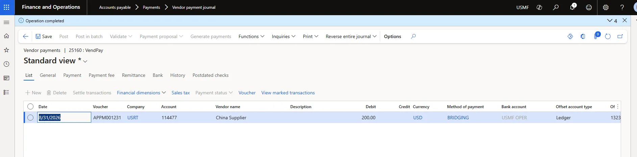Screen dimensions: 637x157
Task: Open the notifications bell
Action: coord(572,7)
